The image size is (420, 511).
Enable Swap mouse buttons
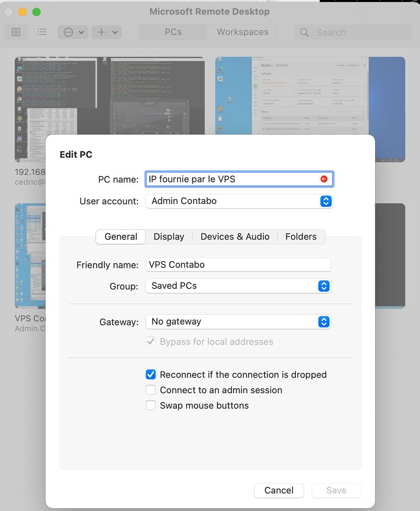click(151, 405)
